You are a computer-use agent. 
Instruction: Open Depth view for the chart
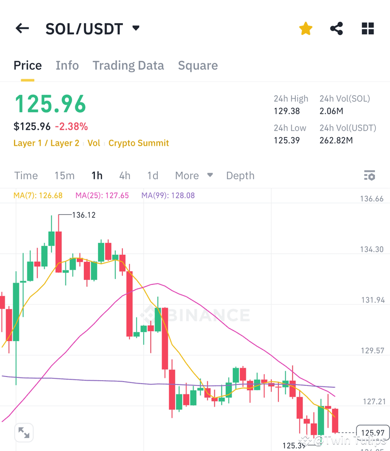pos(240,175)
